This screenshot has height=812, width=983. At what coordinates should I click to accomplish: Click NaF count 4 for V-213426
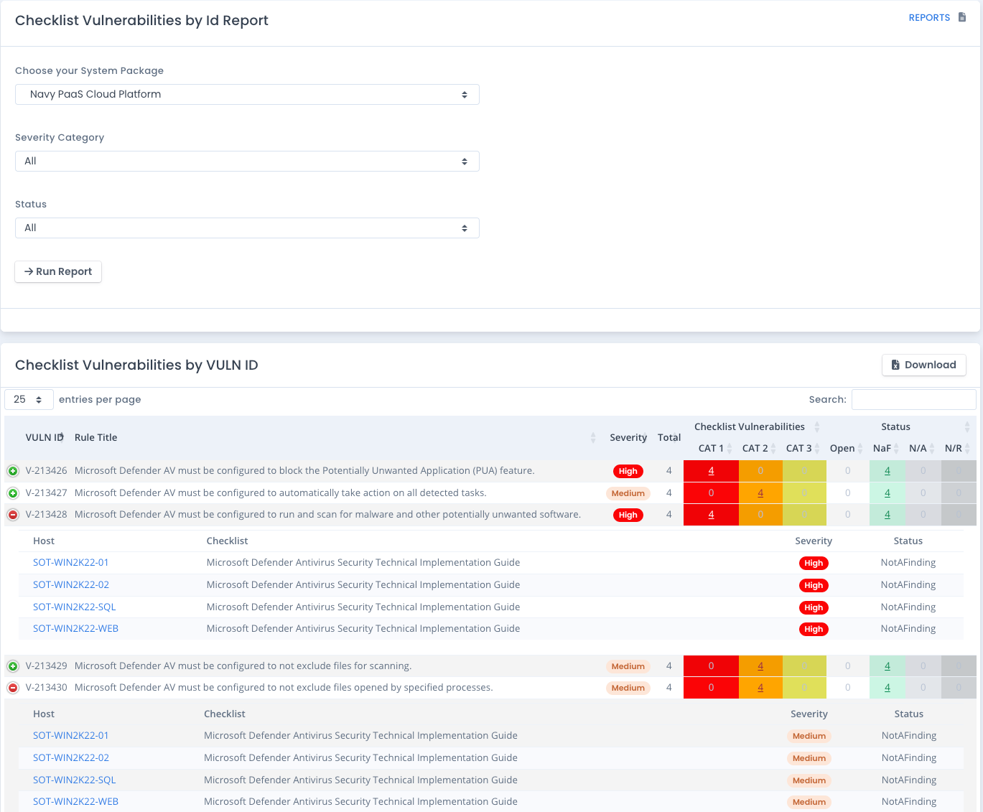[x=888, y=471]
